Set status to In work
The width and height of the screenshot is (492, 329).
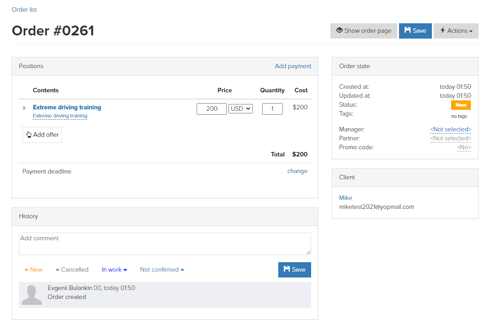[114, 270]
